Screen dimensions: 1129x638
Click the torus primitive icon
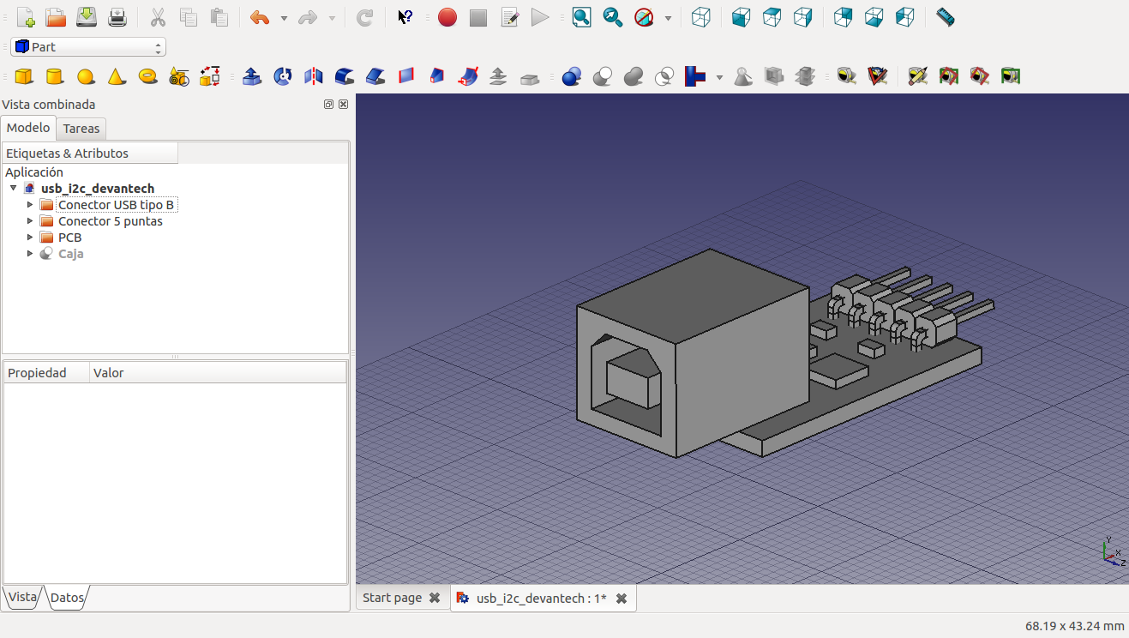click(147, 77)
